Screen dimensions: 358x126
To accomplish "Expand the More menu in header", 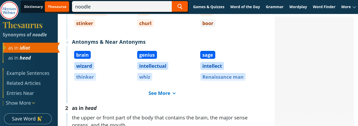I will [x=348, y=7].
